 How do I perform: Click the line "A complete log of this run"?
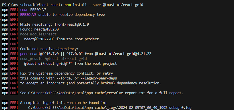pos(63,103)
